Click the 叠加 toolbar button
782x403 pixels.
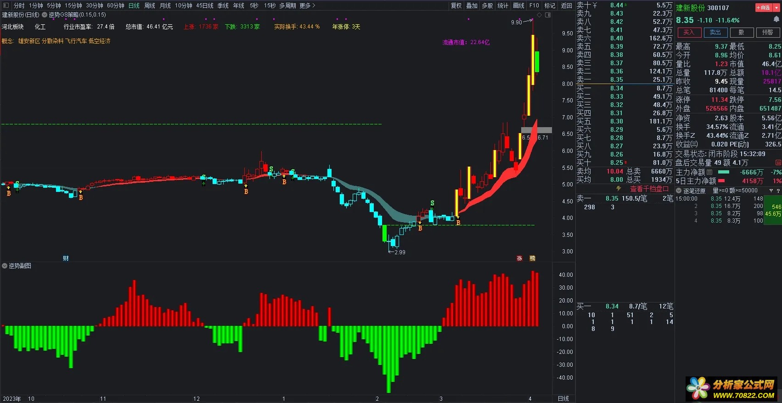pos(472,6)
